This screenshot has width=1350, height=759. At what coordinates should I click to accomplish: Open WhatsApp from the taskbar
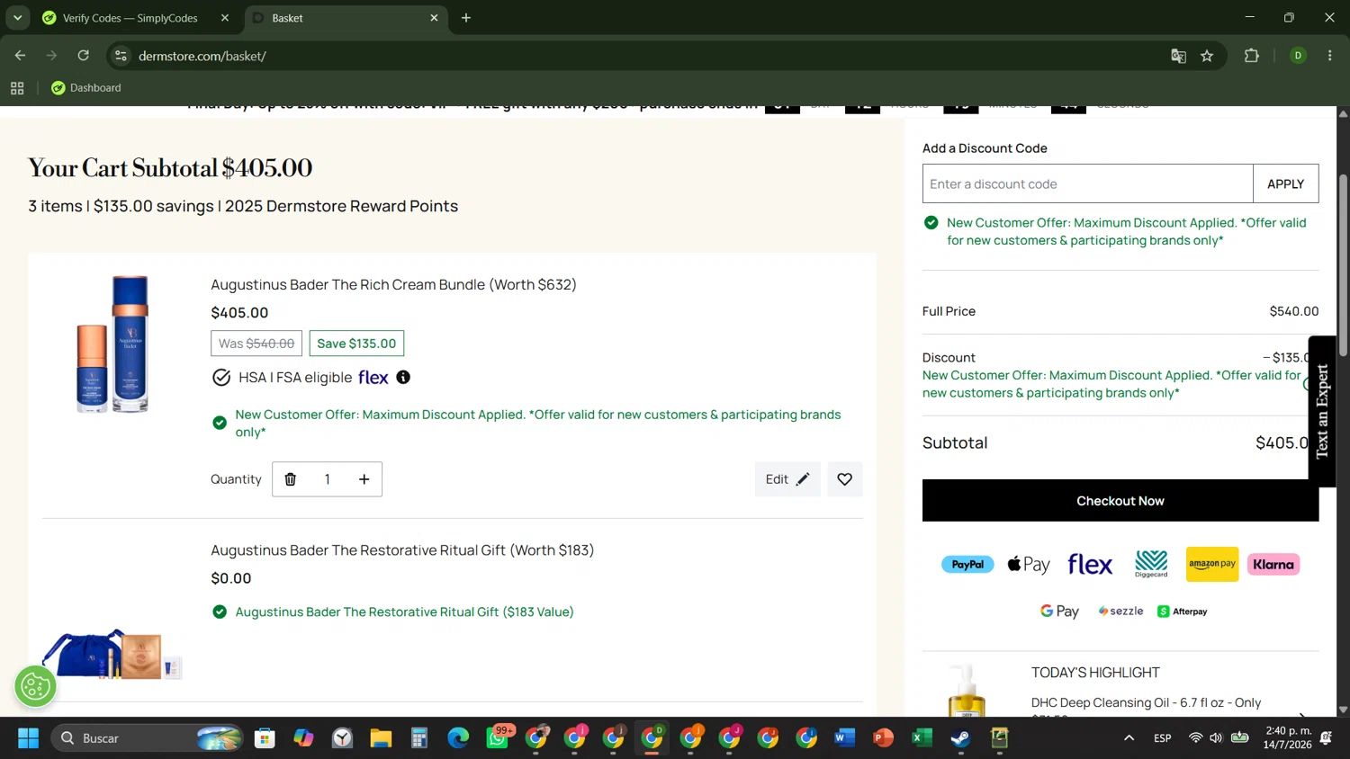click(x=498, y=738)
